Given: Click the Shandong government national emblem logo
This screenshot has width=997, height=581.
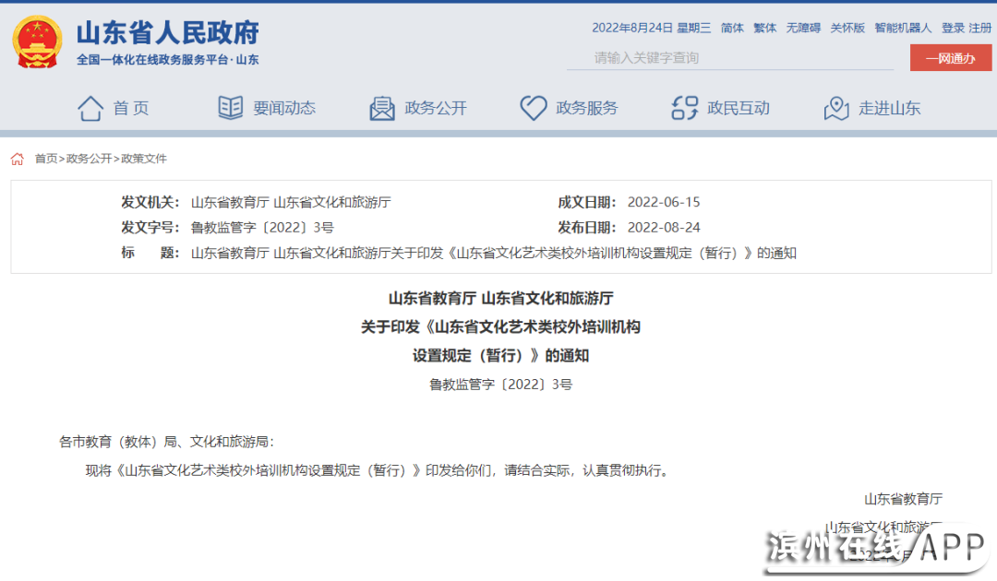Looking at the screenshot, I should (x=37, y=41).
